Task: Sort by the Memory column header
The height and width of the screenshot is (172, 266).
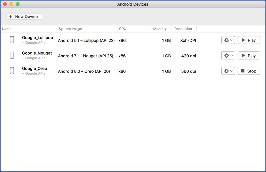Action: click(160, 29)
